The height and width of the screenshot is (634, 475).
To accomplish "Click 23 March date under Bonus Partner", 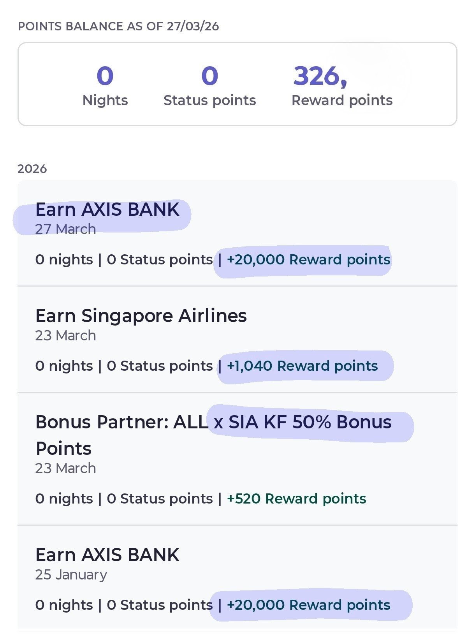I will [65, 468].
